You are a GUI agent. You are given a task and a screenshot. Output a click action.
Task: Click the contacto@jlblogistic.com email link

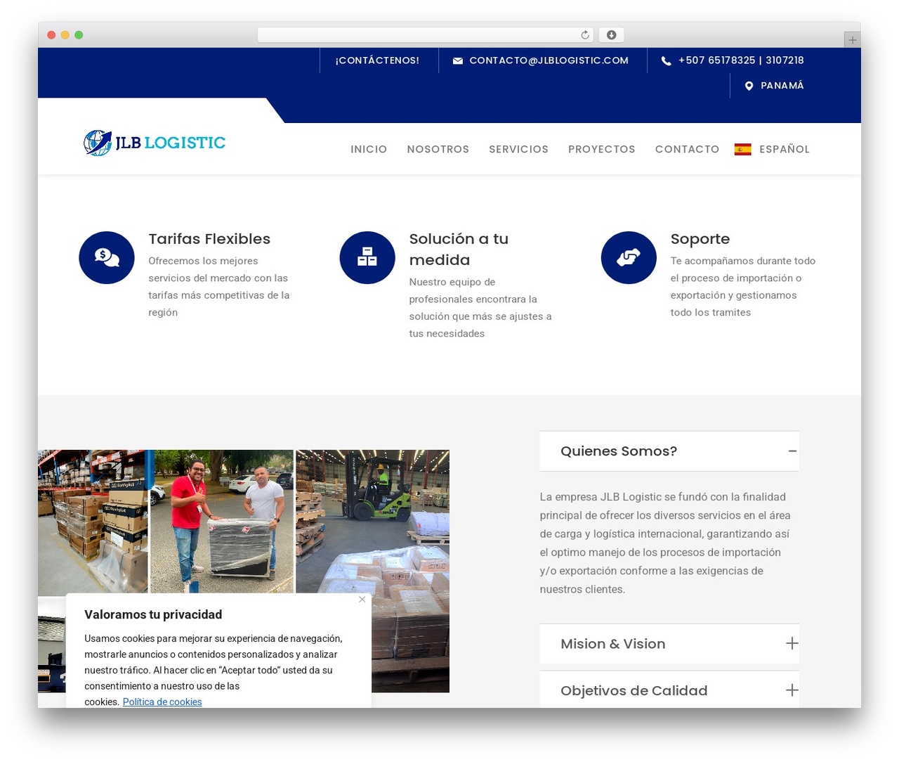pos(549,60)
